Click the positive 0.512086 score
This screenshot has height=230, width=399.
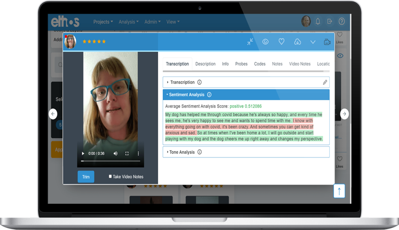pyautogui.click(x=245, y=106)
